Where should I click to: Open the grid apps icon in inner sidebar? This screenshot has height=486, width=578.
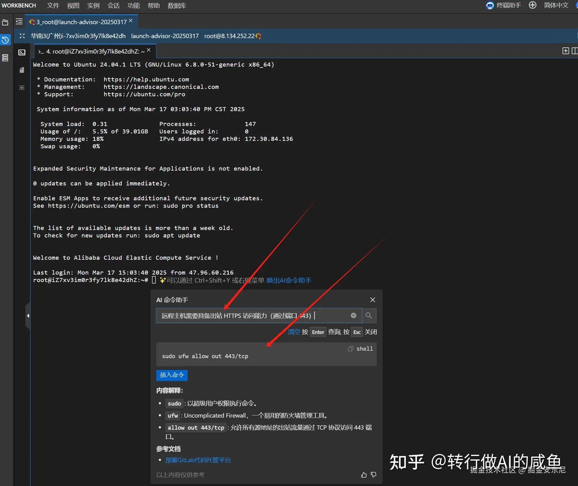pyautogui.click(x=22, y=88)
